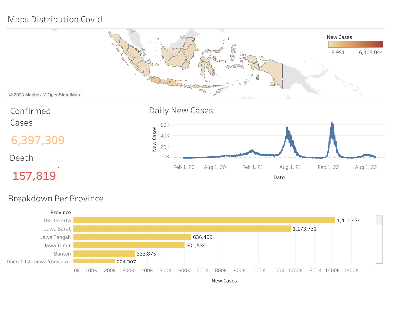Select the Jawa Barat bar

tap(182, 229)
